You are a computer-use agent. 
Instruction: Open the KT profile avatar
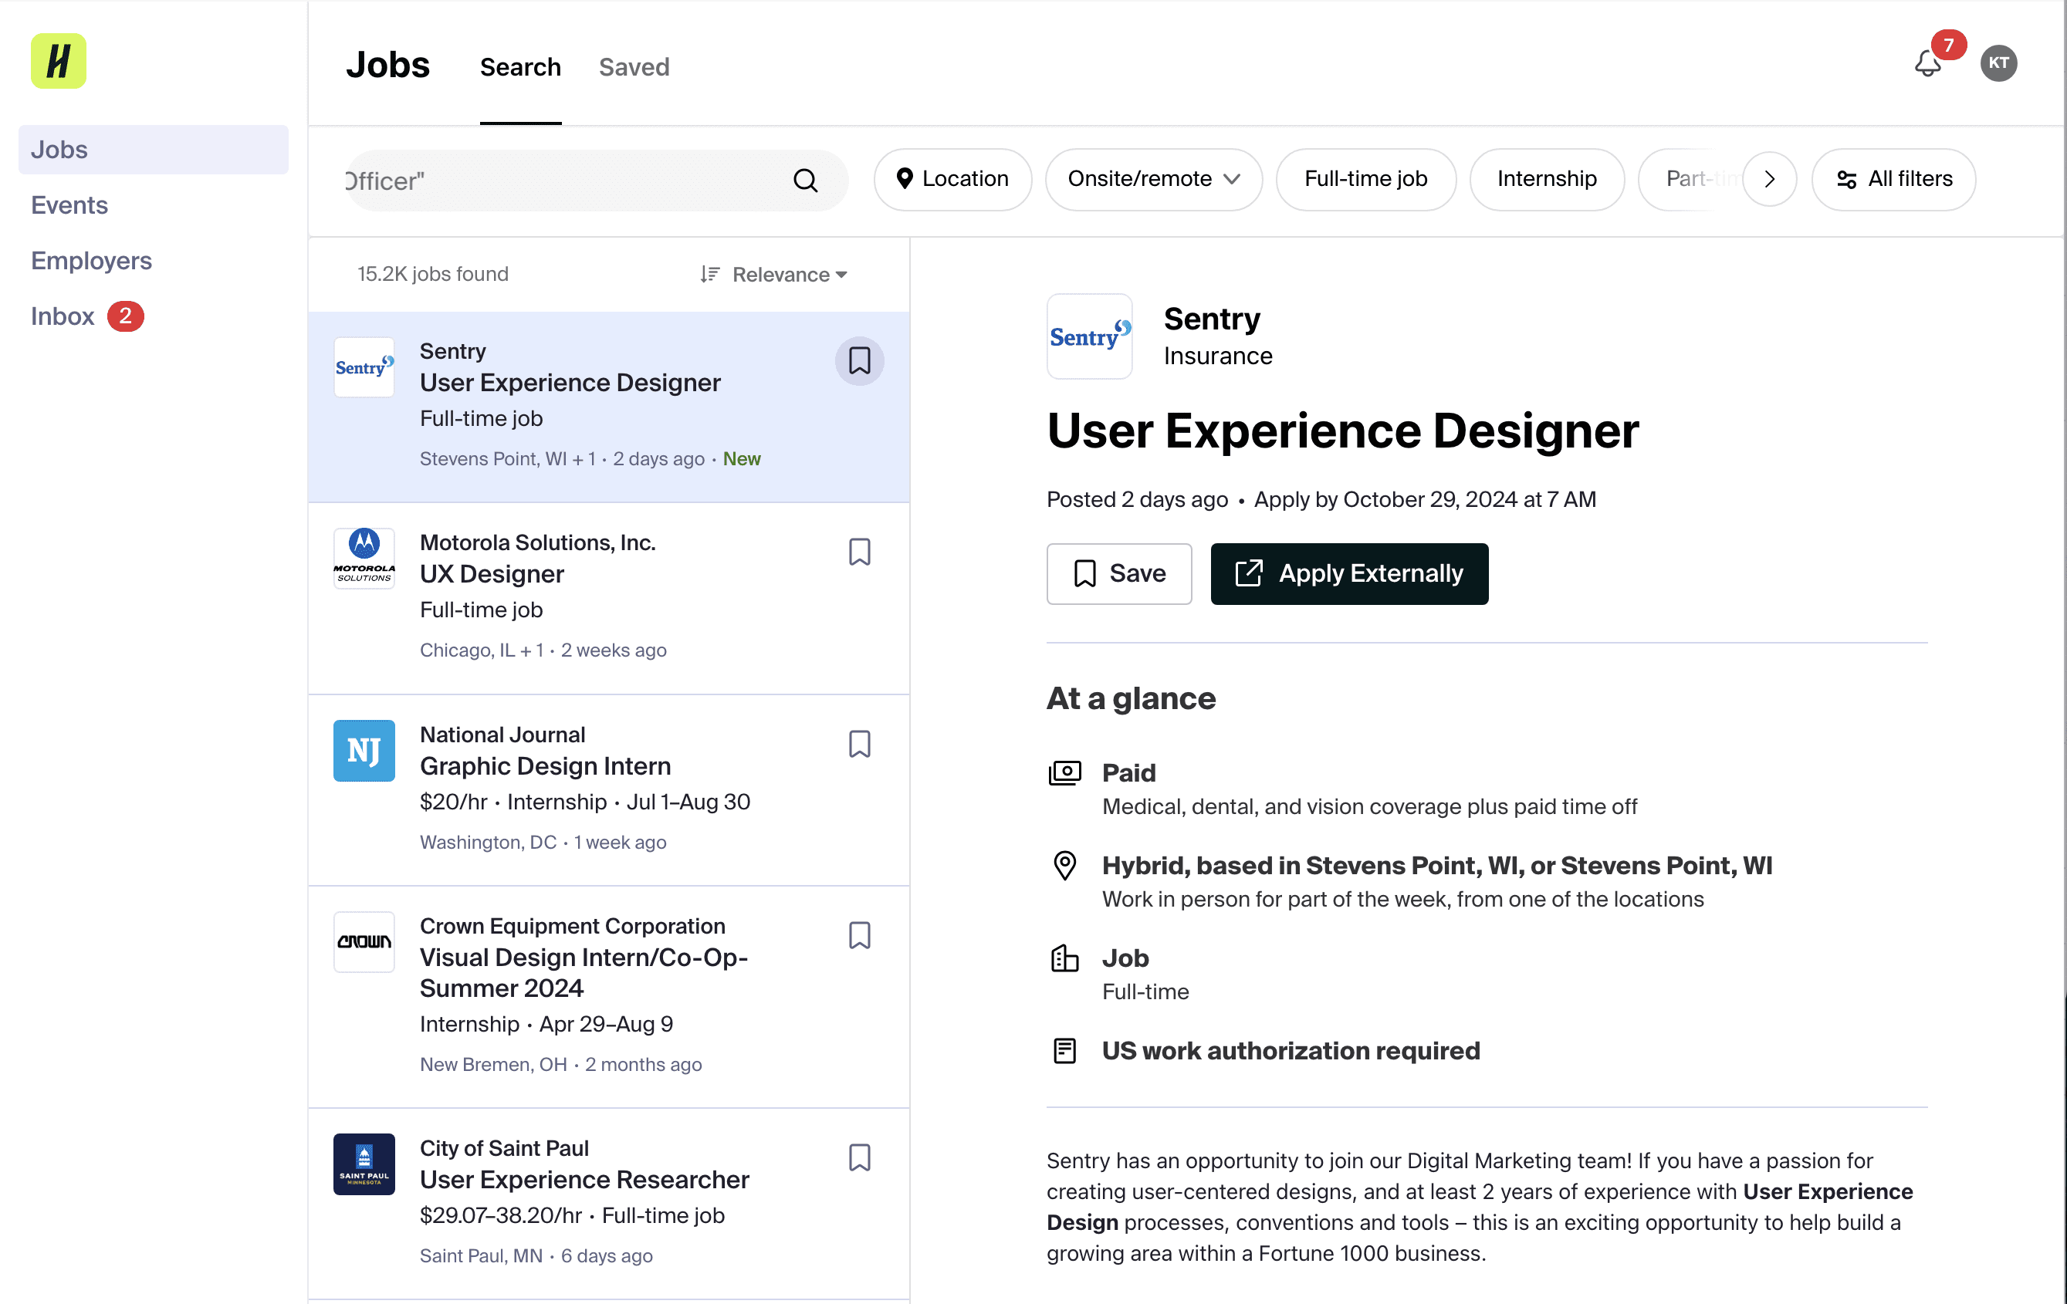(x=1998, y=63)
